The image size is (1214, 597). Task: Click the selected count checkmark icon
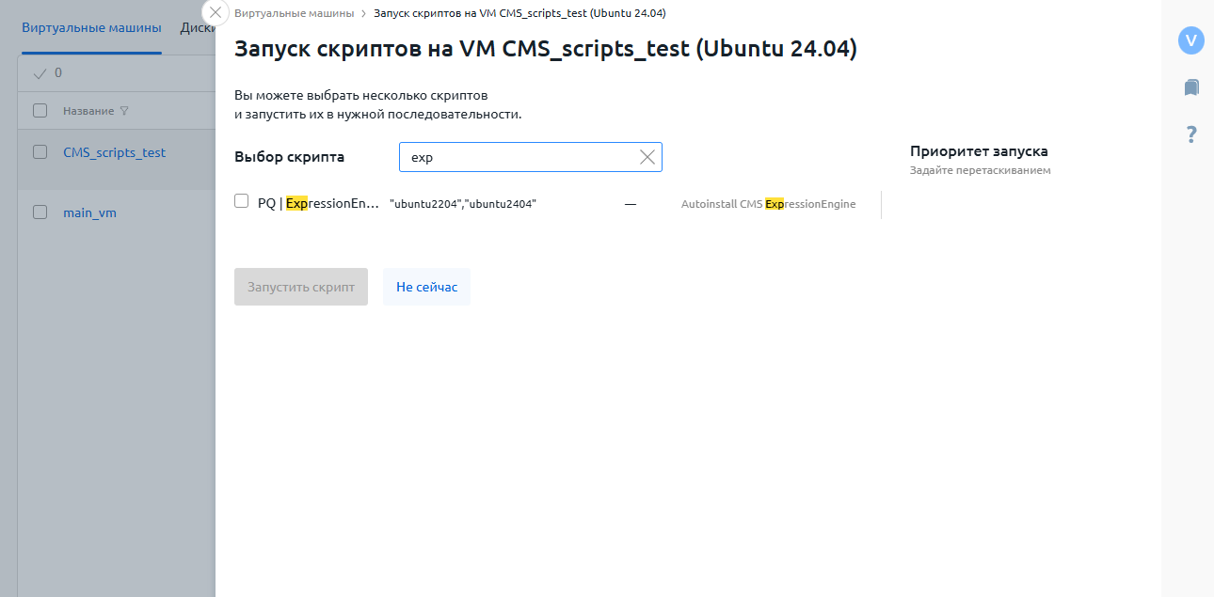click(x=40, y=73)
